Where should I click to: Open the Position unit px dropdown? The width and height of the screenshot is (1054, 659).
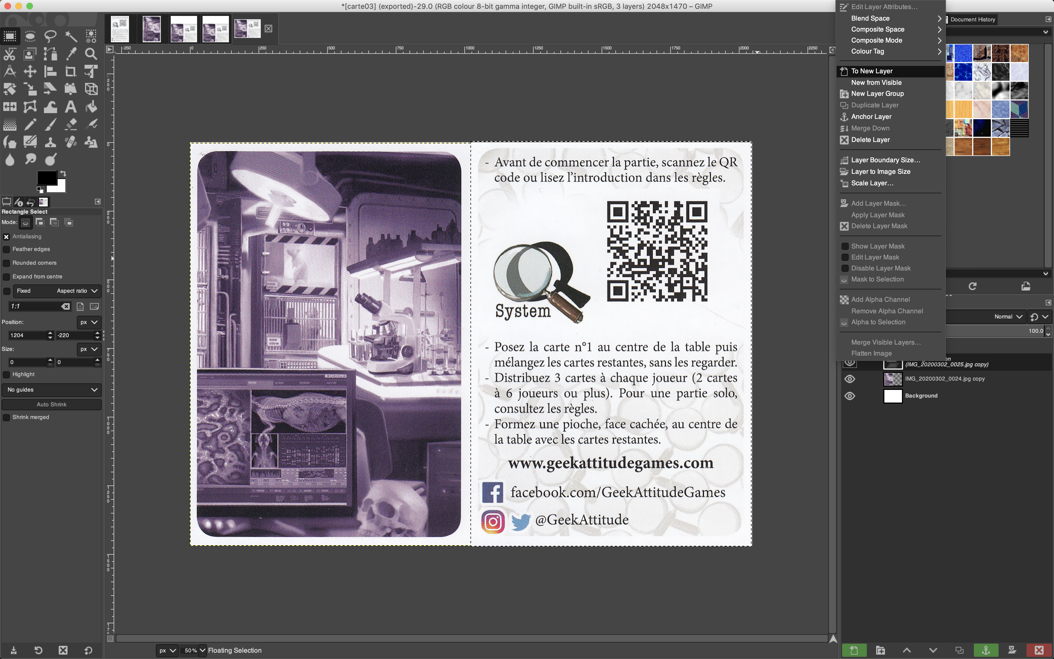(x=89, y=322)
